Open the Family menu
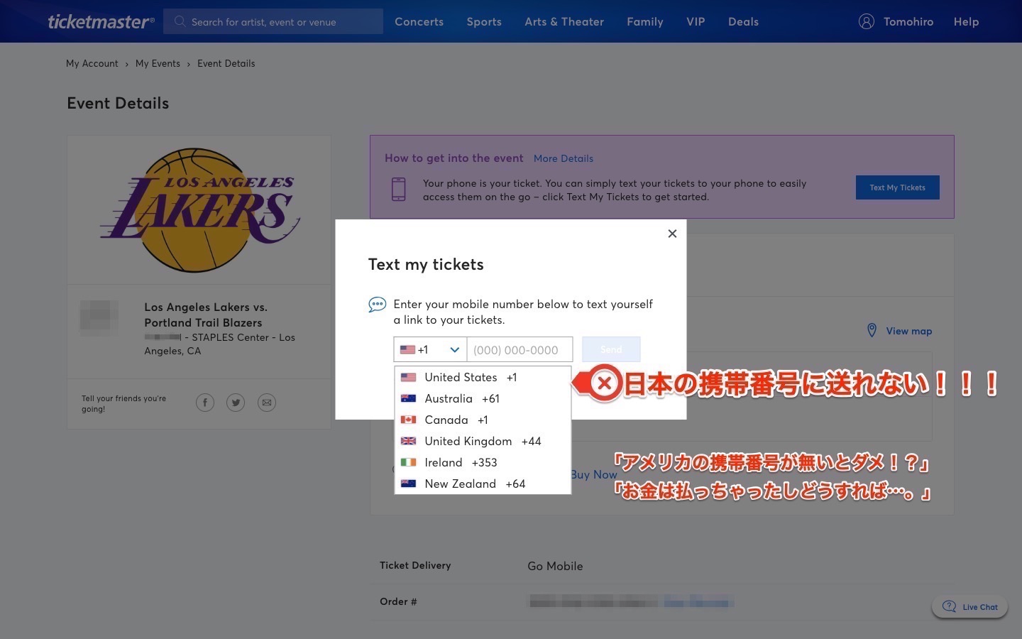 (645, 21)
